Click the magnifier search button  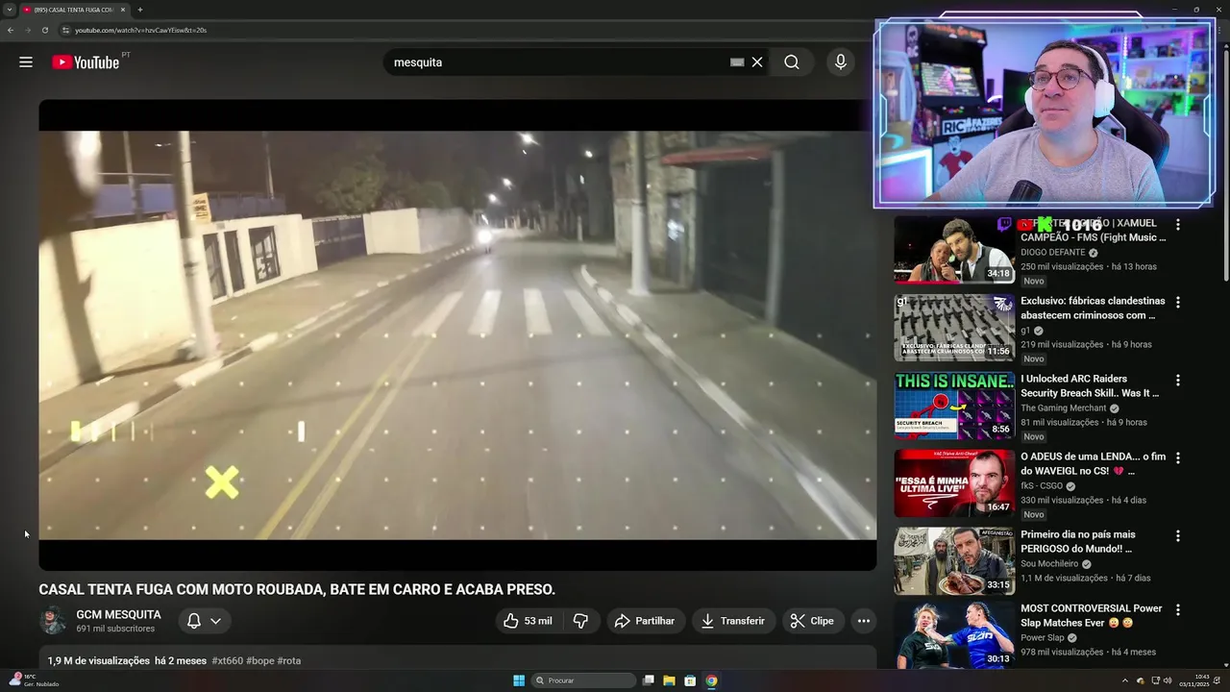pos(791,62)
